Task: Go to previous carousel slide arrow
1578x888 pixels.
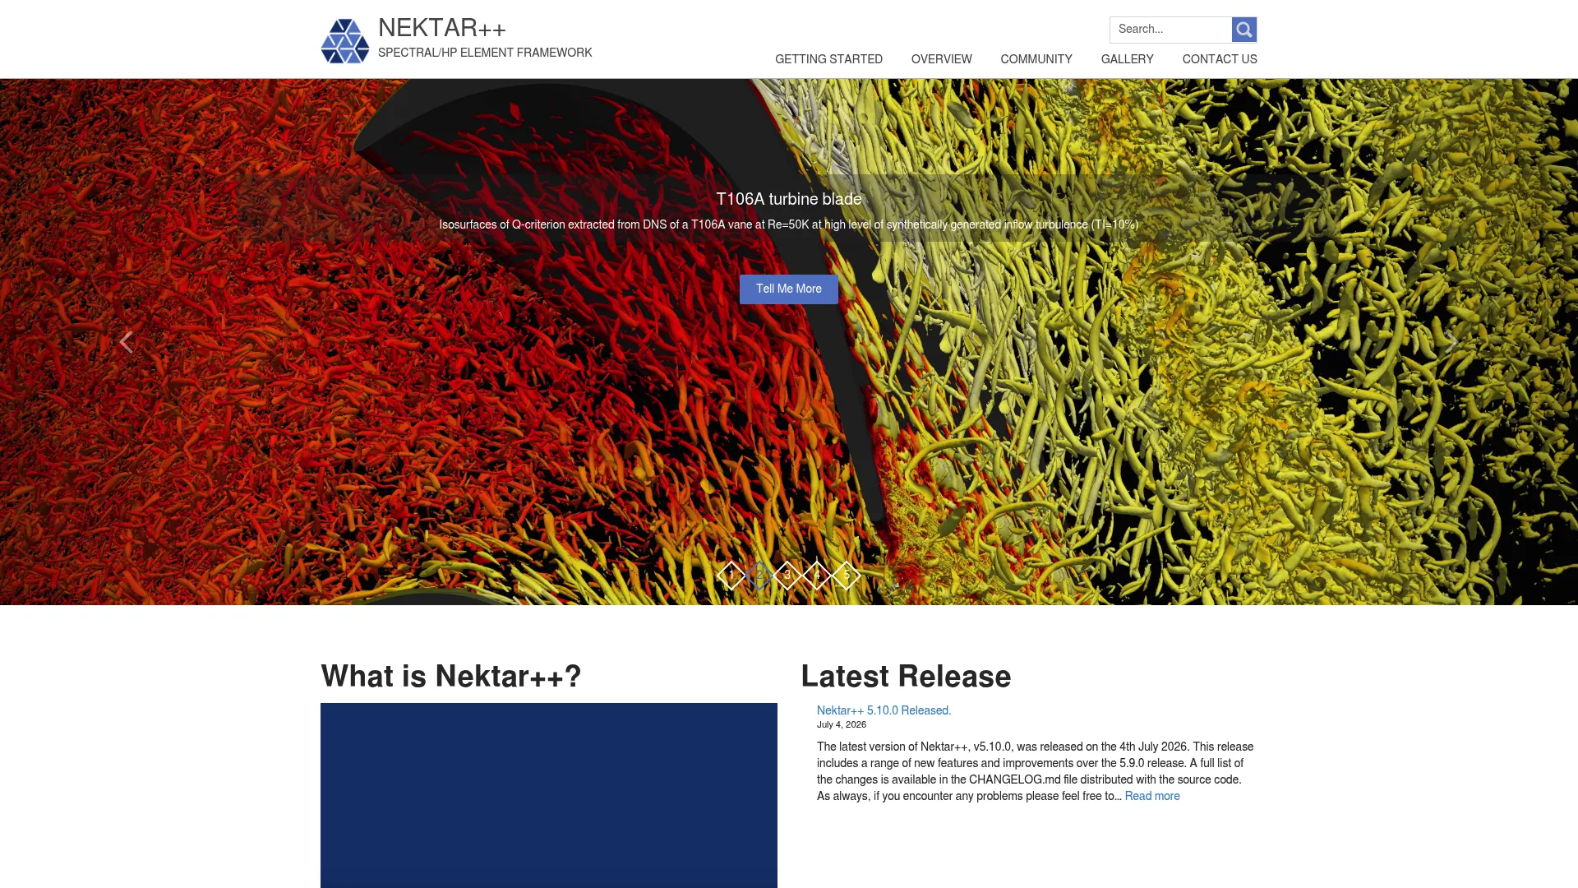Action: [x=126, y=342]
